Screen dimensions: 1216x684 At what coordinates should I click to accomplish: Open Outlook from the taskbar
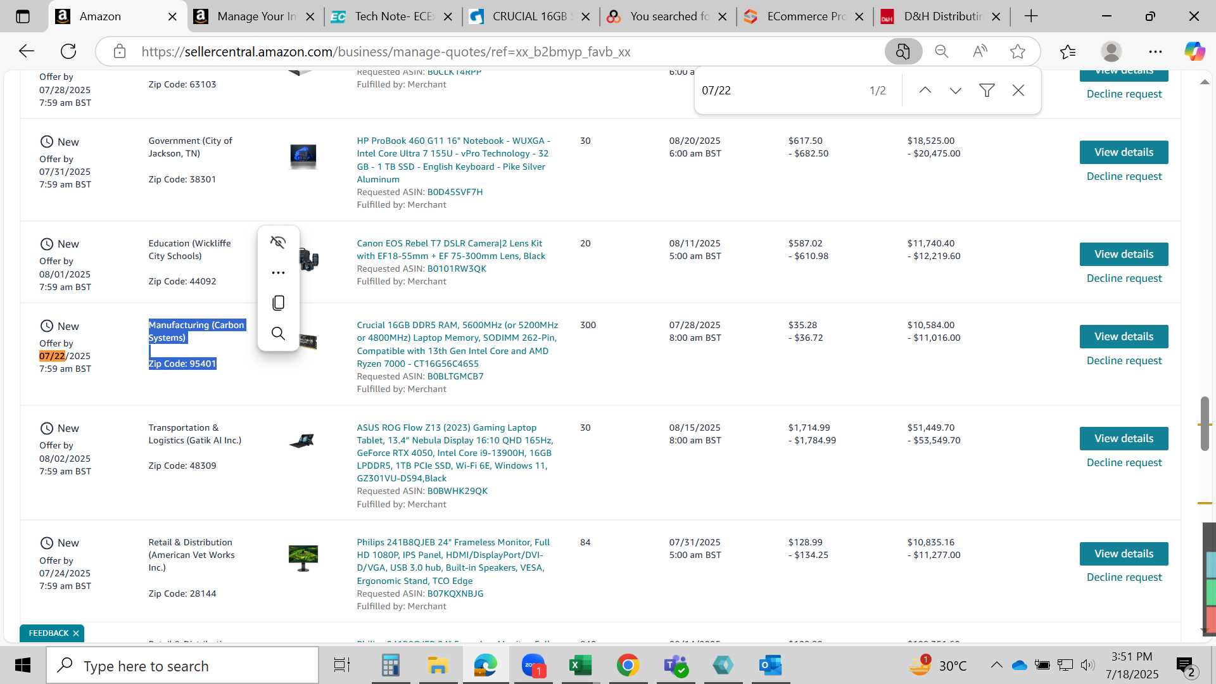pyautogui.click(x=770, y=666)
